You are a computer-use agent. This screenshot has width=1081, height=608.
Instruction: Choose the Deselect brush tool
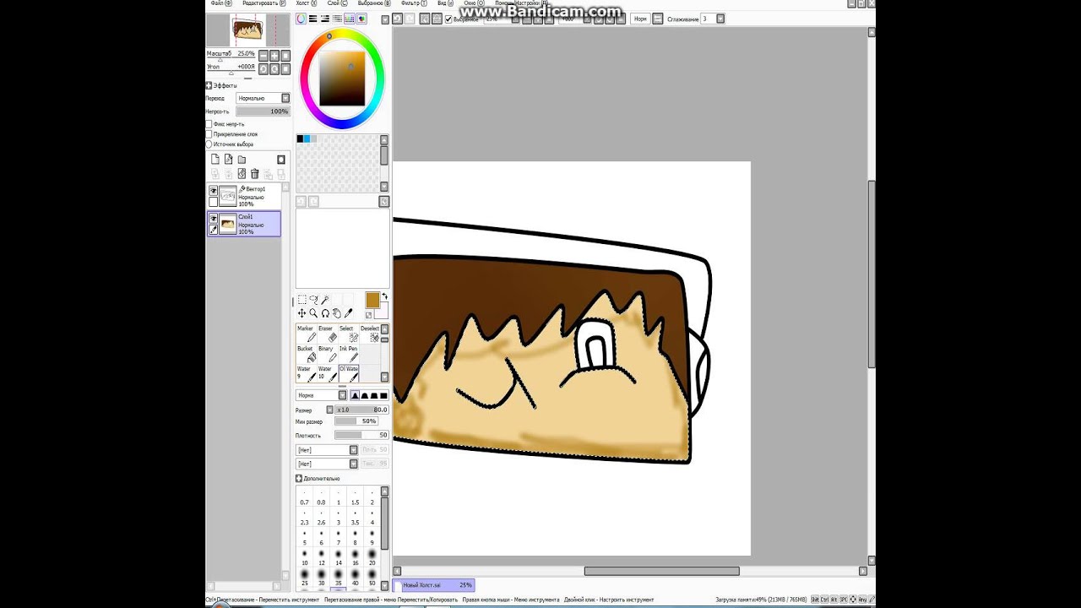coord(369,334)
